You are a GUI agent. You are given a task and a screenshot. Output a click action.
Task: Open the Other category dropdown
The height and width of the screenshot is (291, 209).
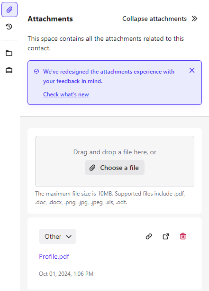click(x=57, y=236)
